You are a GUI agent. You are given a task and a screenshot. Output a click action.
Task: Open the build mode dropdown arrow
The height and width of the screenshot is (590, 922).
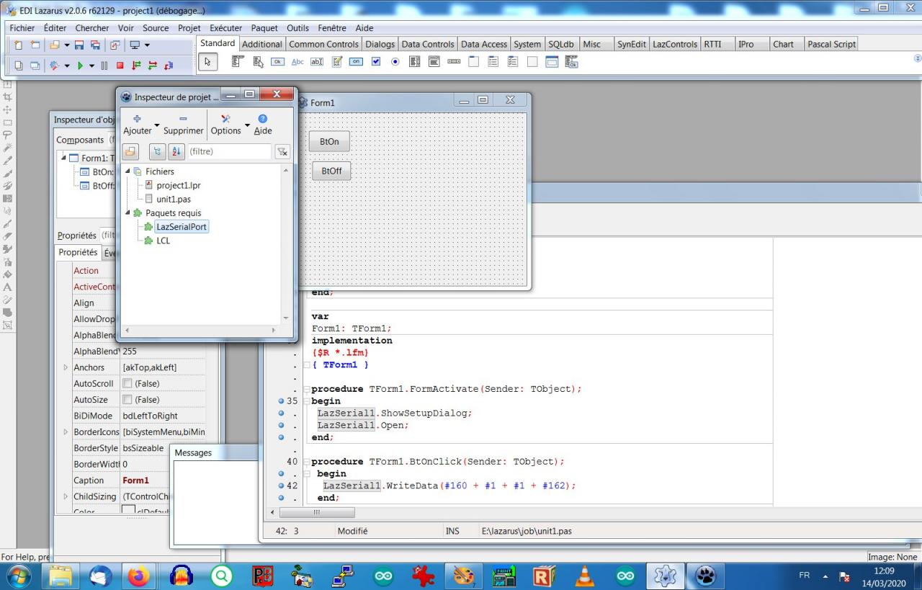point(67,66)
